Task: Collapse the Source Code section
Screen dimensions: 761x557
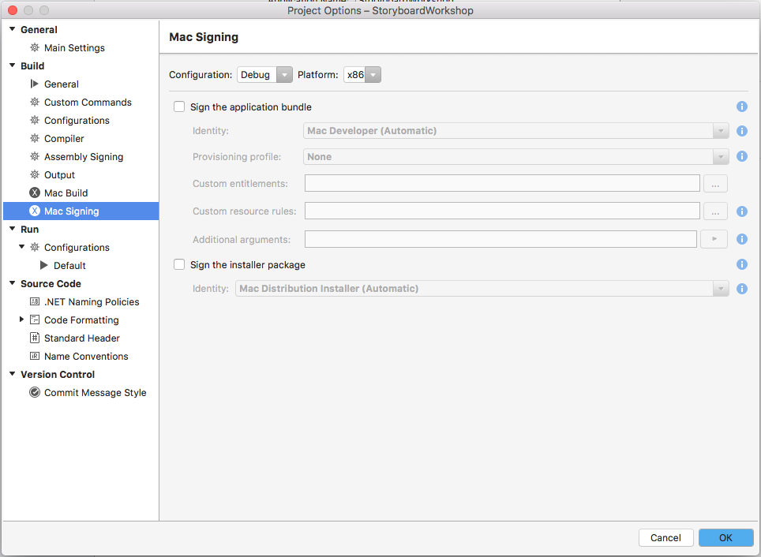Action: (13, 284)
